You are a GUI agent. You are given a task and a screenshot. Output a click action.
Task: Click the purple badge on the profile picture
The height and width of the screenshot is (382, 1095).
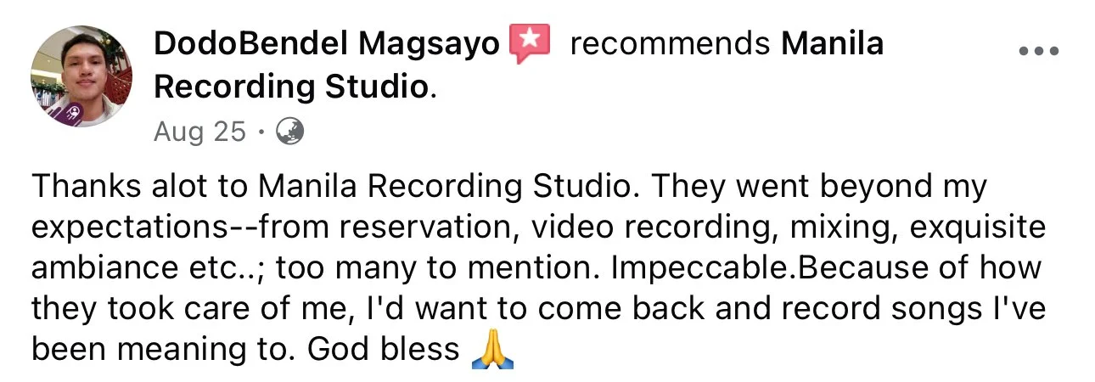click(x=72, y=112)
